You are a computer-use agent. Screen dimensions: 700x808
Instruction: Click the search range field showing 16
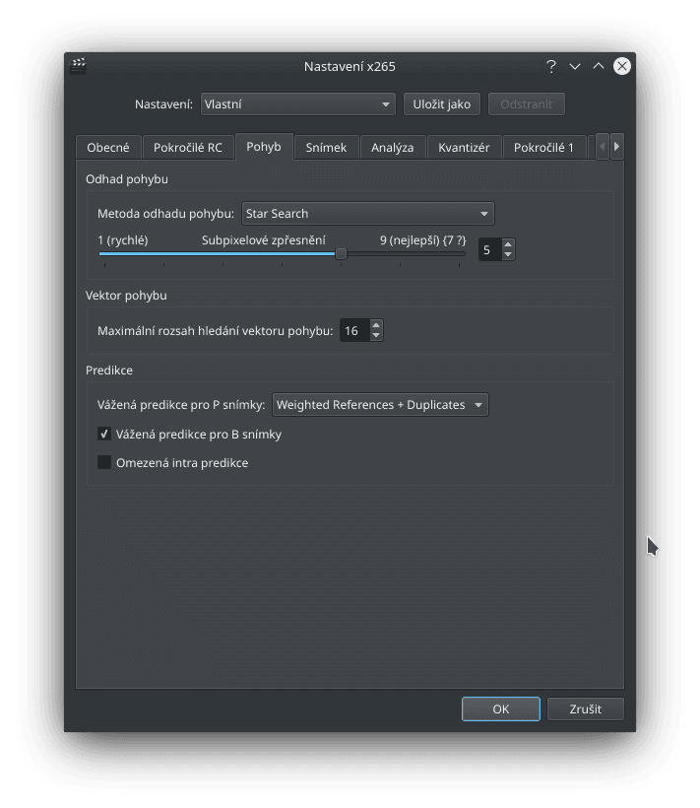pyautogui.click(x=354, y=331)
